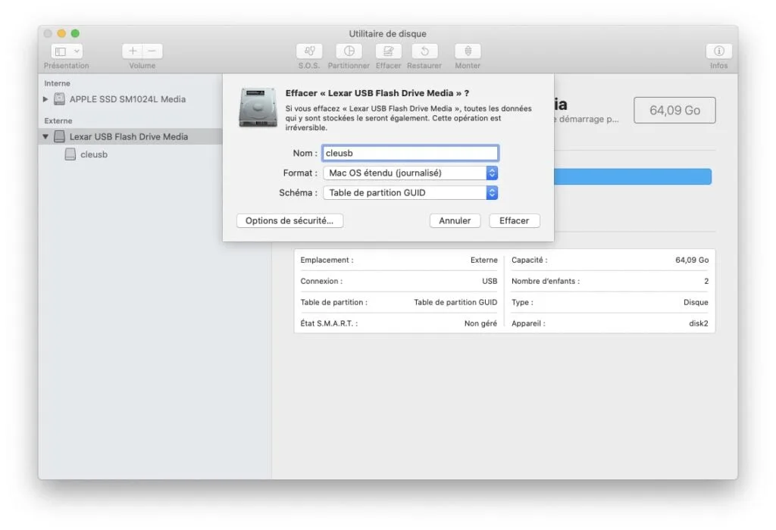This screenshot has height=530, width=776.
Task: Click the Appareil value disk2
Action: click(698, 324)
